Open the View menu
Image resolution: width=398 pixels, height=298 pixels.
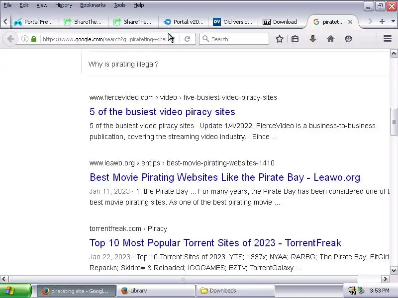coord(42,5)
